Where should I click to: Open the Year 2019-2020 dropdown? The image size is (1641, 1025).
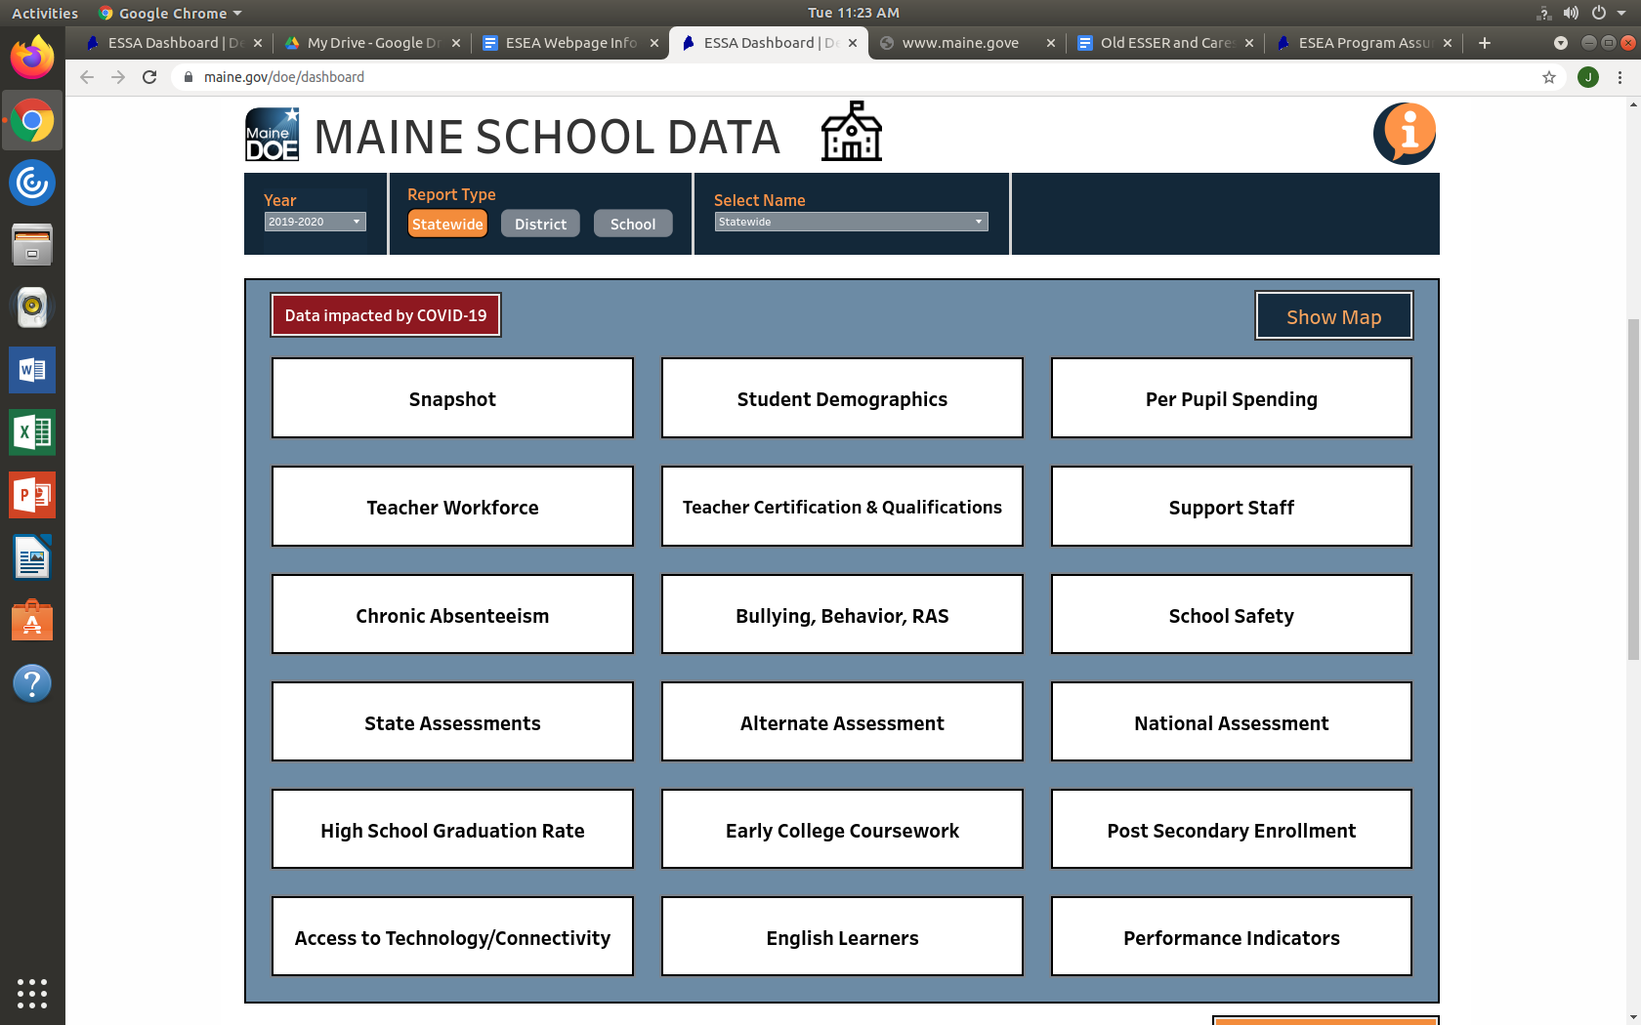click(x=315, y=222)
